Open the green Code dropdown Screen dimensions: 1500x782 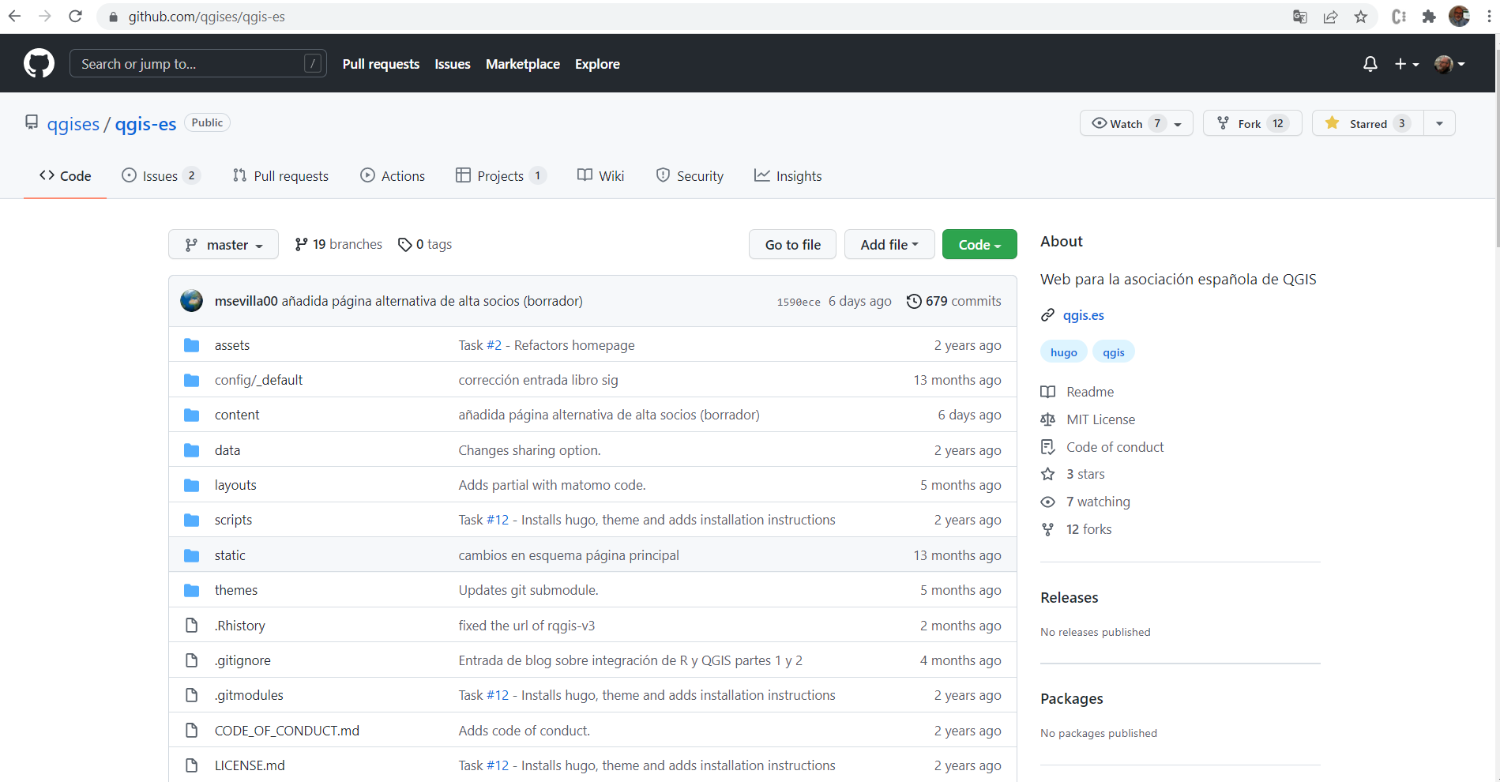[979, 245]
